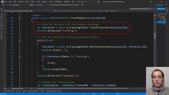This screenshot has width=169, height=95.
Task: Click the search magnifier icon in title bar
Action: [98, 2]
